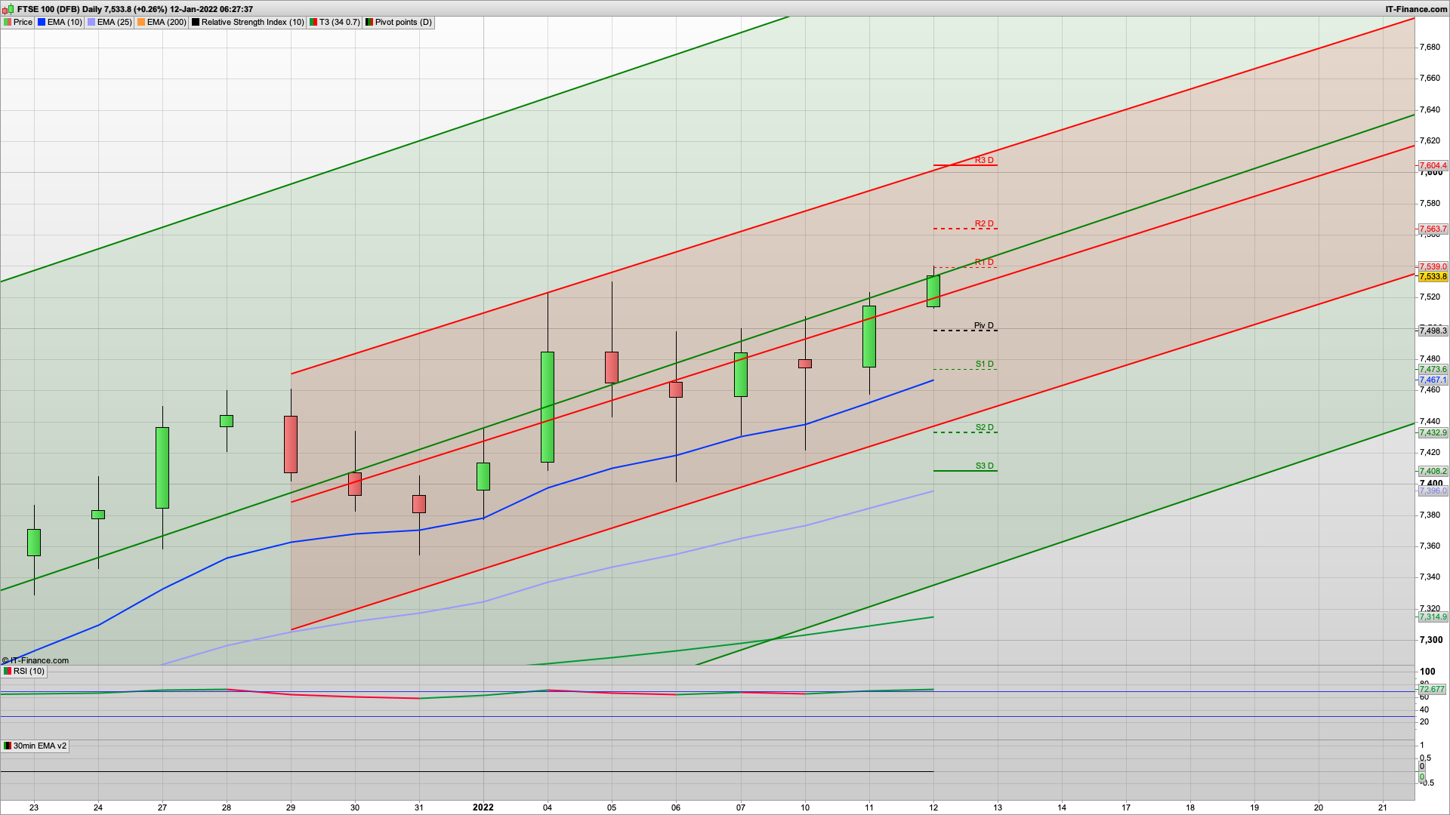Image resolution: width=1450 pixels, height=815 pixels.
Task: Open Relative Strength Index (10) legend item
Action: pos(248,22)
